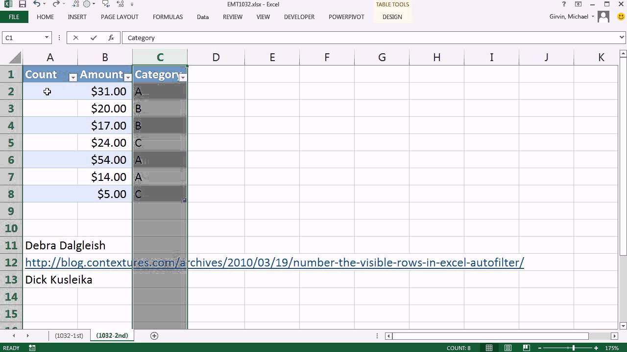Select the row 9 header
627x352 pixels.
11,211
